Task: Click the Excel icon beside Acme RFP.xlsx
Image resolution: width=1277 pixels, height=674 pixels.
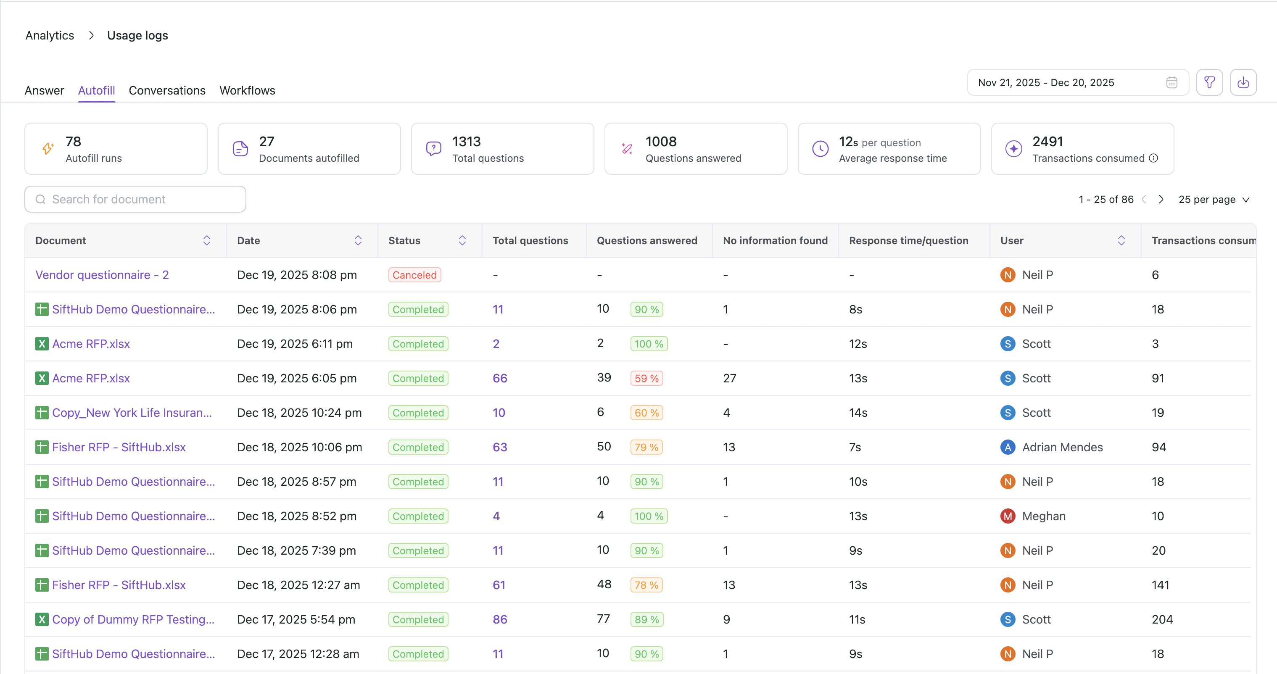Action: point(42,344)
